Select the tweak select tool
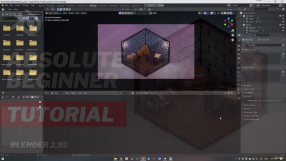Image resolution: width=286 pixels, height=161 pixels. pyautogui.click(x=53, y=9)
